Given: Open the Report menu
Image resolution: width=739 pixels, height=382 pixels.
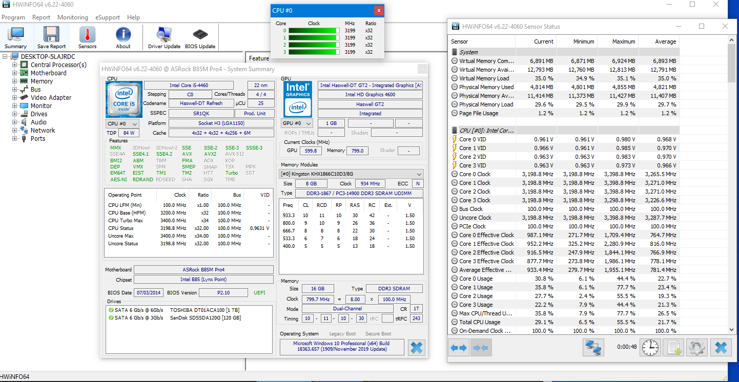Looking at the screenshot, I should click(x=42, y=17).
